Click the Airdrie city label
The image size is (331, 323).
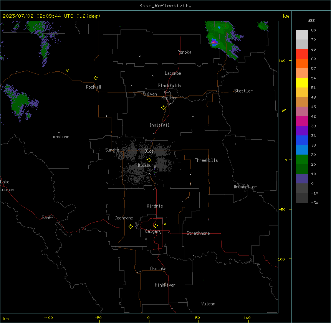(x=155, y=206)
